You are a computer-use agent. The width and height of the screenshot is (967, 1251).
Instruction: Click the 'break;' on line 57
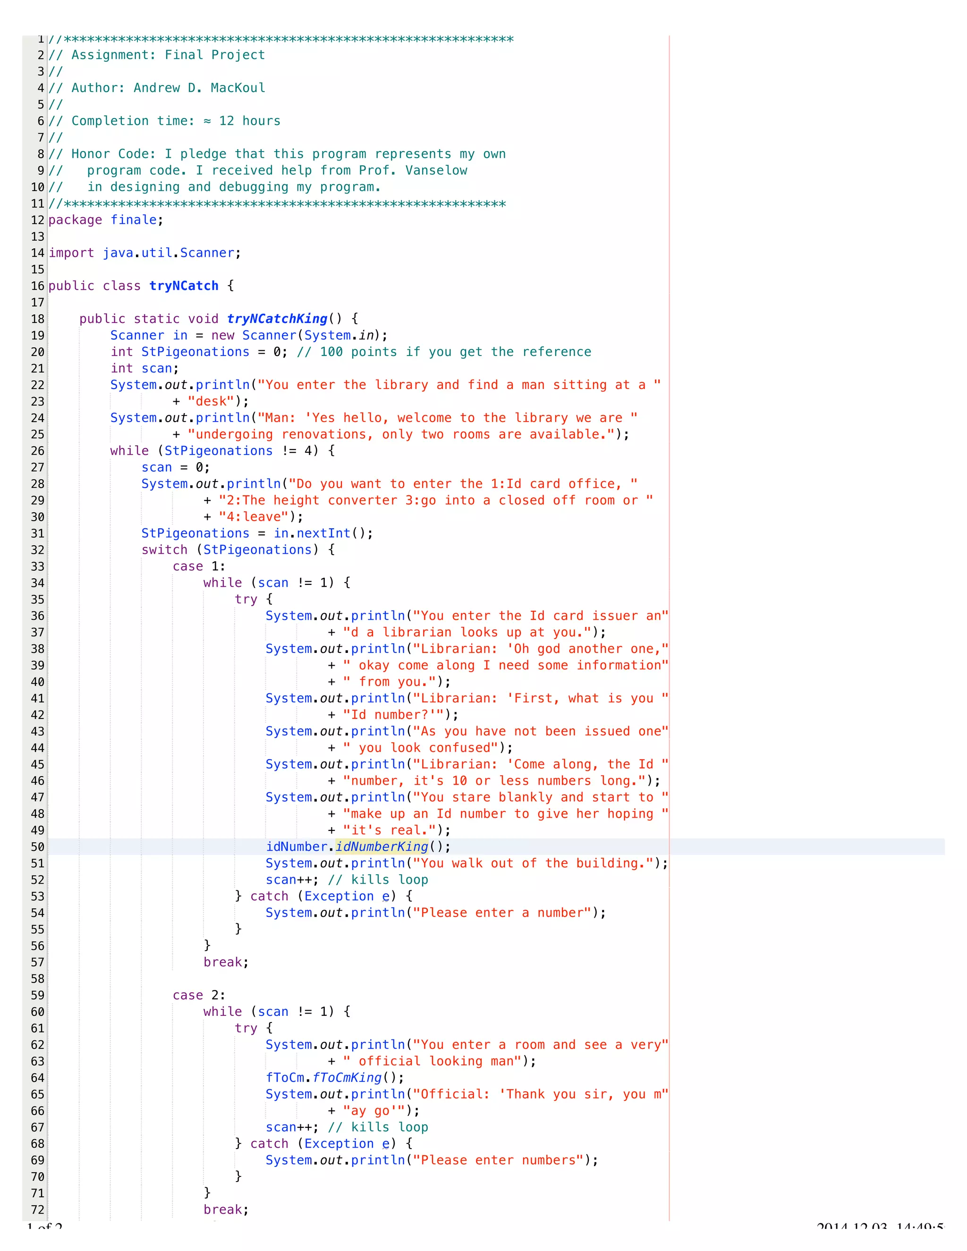[x=226, y=962]
